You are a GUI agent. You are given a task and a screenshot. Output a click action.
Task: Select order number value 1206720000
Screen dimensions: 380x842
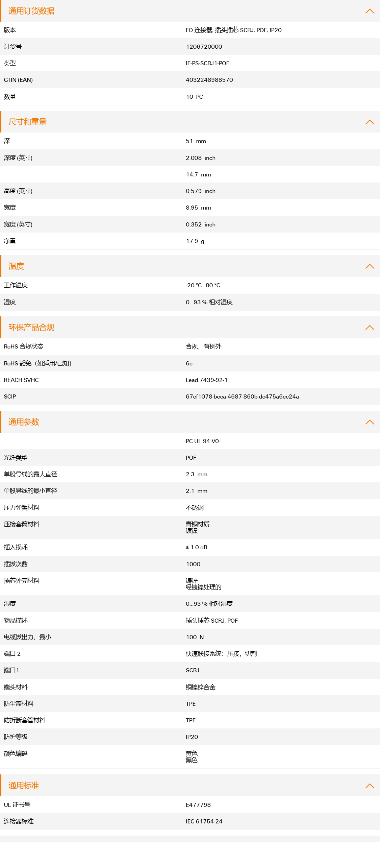[204, 47]
